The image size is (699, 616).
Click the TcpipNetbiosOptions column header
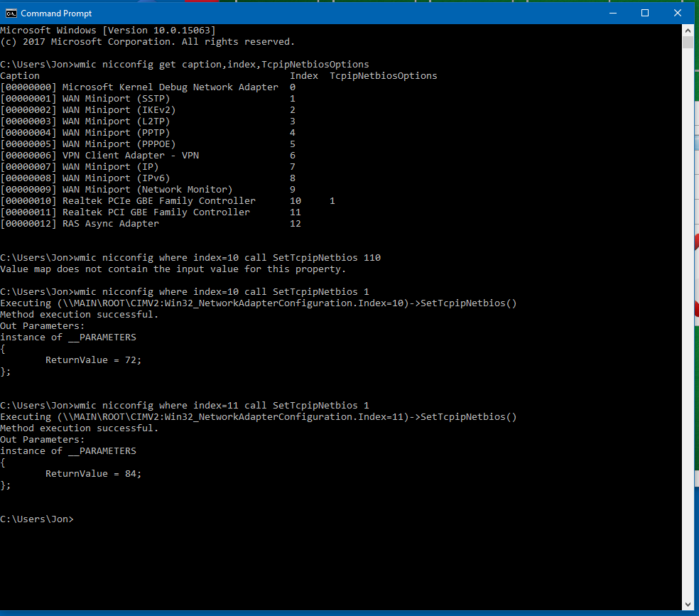pos(383,75)
